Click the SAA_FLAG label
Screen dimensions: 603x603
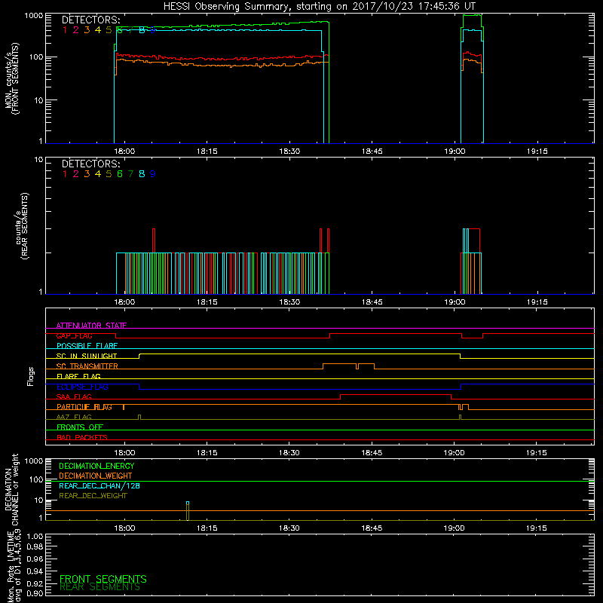[74, 397]
